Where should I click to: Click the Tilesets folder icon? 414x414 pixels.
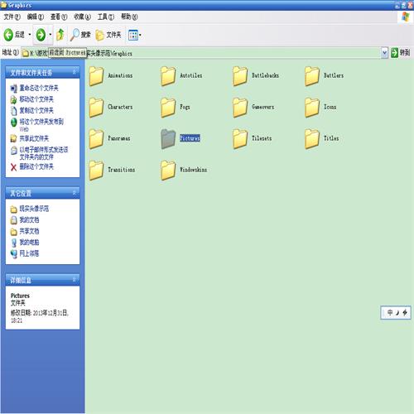point(240,139)
